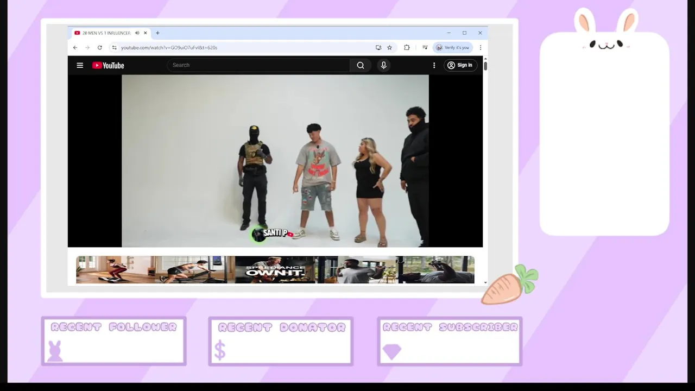Close the 20 MEN VS 1 INFLUENCER tab
695x391 pixels.
coord(146,33)
